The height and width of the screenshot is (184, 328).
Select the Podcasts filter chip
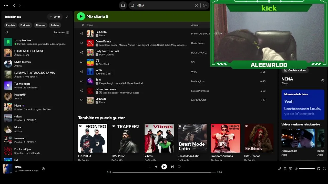pos(25,25)
